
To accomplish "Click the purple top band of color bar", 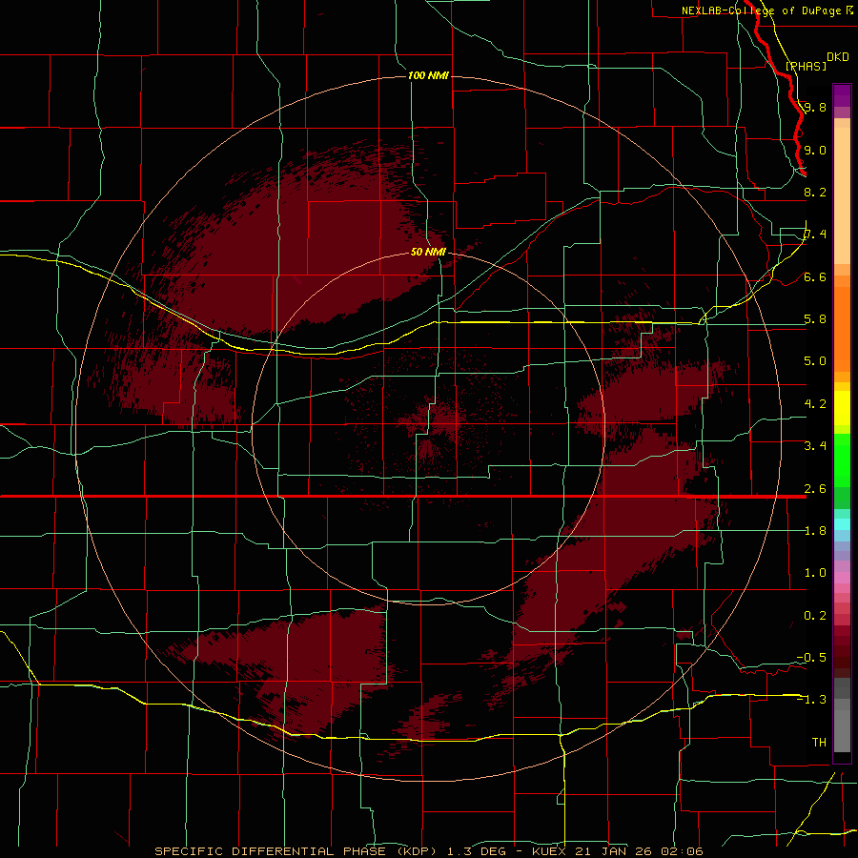I will pos(842,95).
